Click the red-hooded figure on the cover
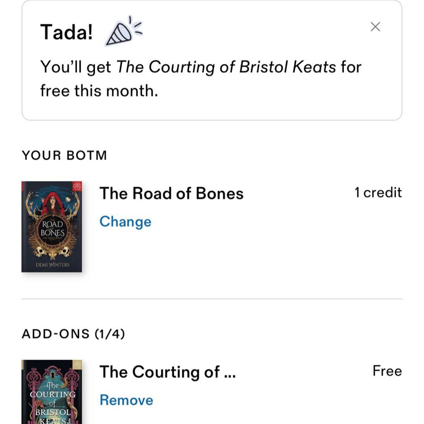This screenshot has width=424, height=424. tap(53, 203)
